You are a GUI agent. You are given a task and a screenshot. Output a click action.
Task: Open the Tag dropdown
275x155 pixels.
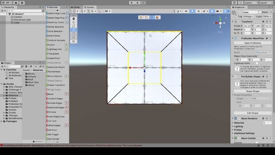[x=248, y=16]
